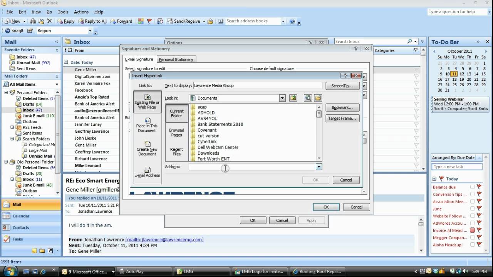
Task: Click the Delete (X) toolbar icon
Action: (x=49, y=22)
